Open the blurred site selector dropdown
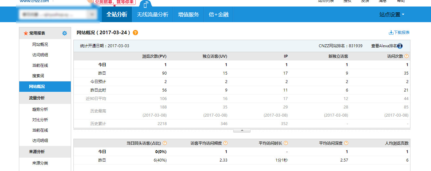This screenshot has height=171, width=431. (x=58, y=14)
